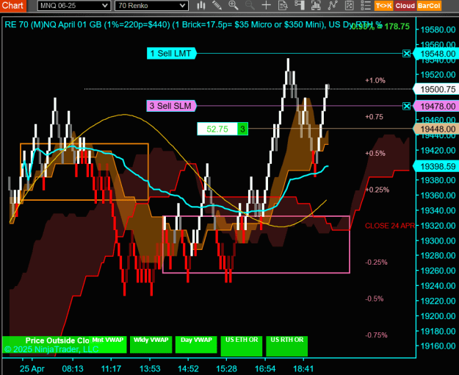Click the 19448.00 entry price marker
Image resolution: width=459 pixels, height=375 pixels.
point(436,129)
